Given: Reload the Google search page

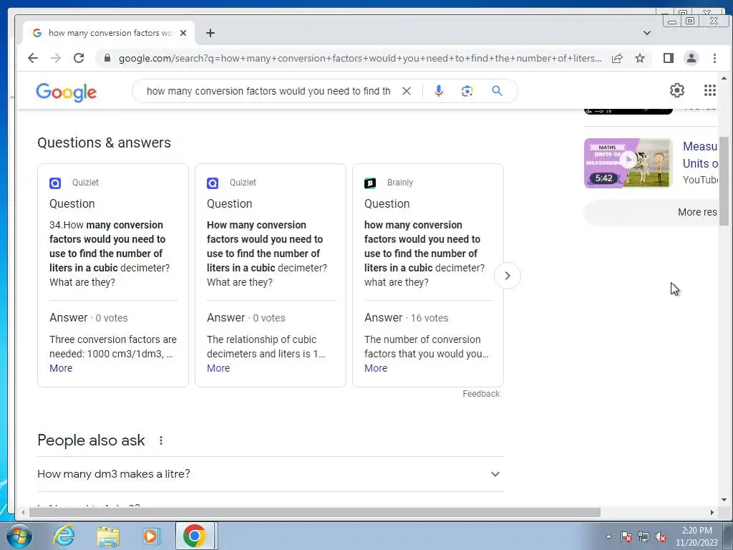Looking at the screenshot, I should click(x=79, y=58).
